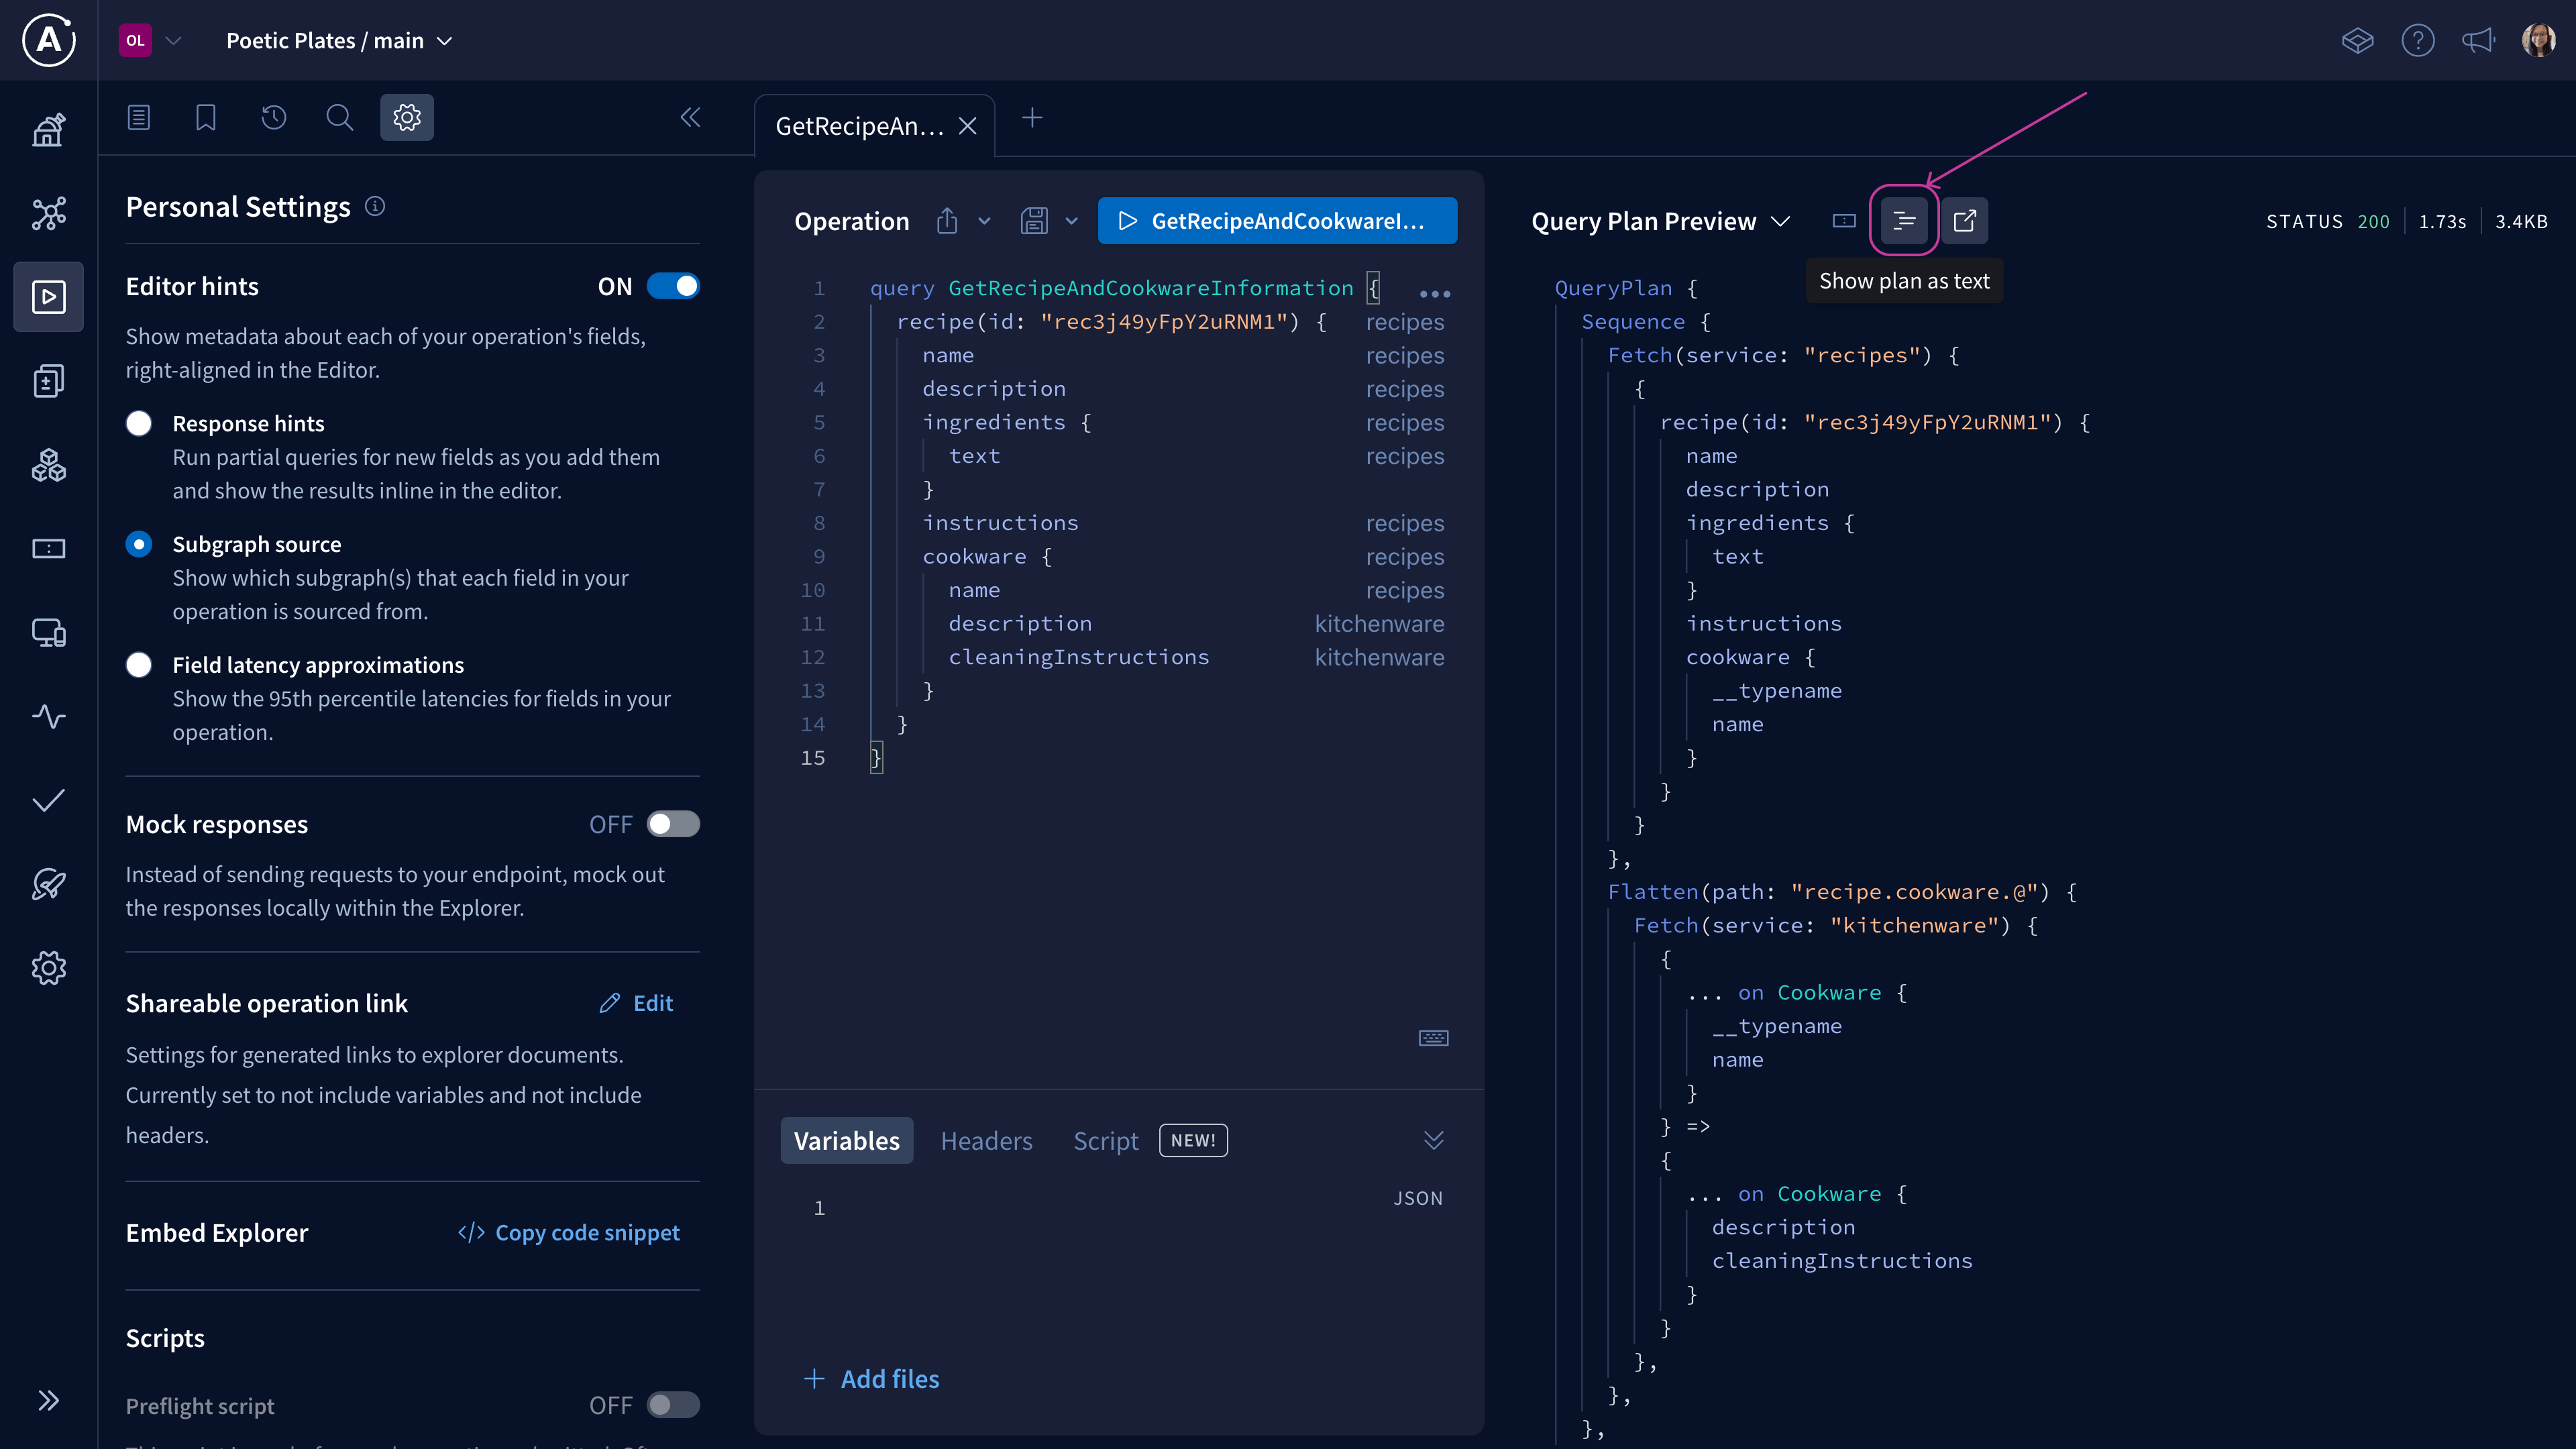Select the Response hints radio option
The height and width of the screenshot is (1449, 2576).
pos(139,423)
